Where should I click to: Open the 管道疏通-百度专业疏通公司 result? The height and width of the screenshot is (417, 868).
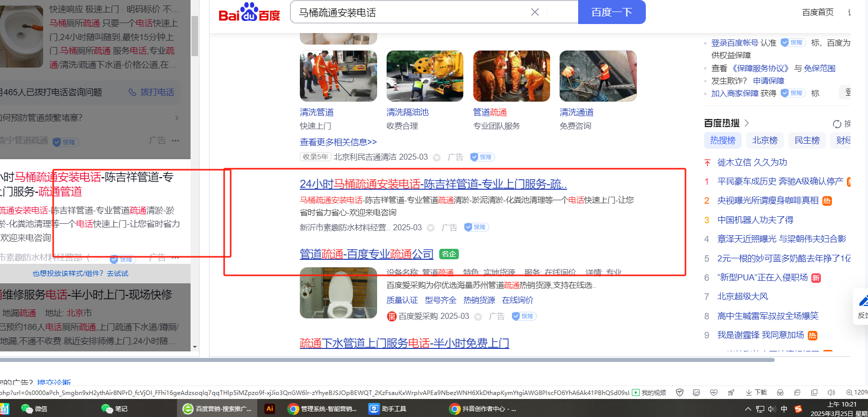pos(367,254)
